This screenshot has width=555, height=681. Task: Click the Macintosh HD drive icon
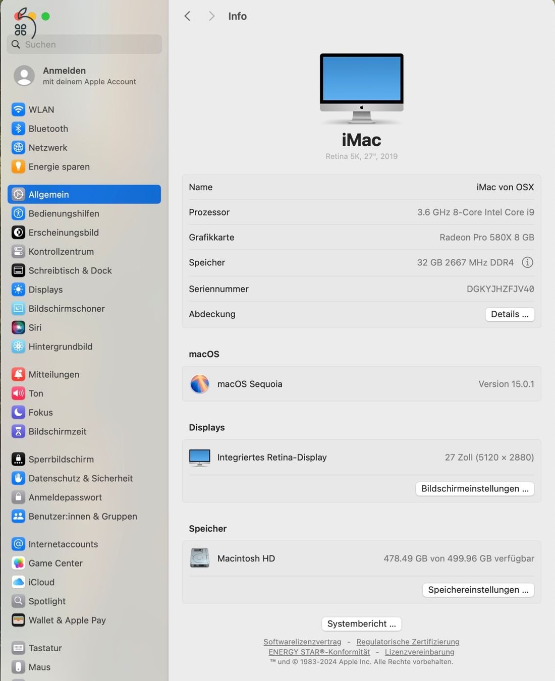(x=199, y=558)
